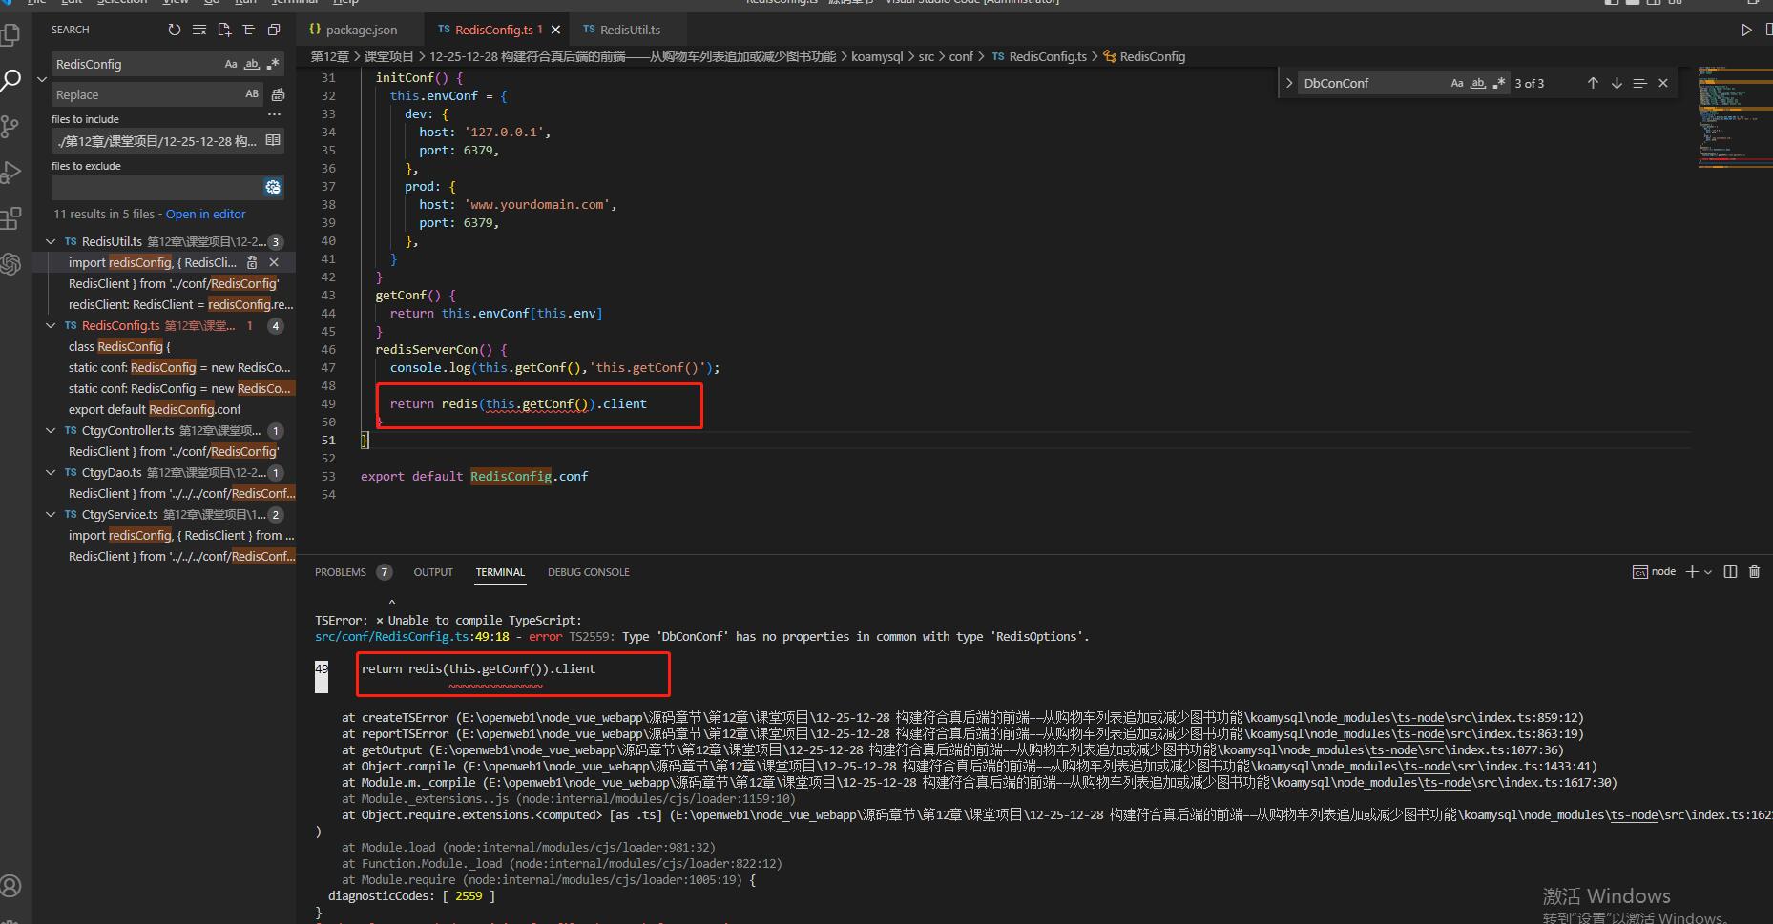Toggle Preserve Case in Replace field

(252, 94)
